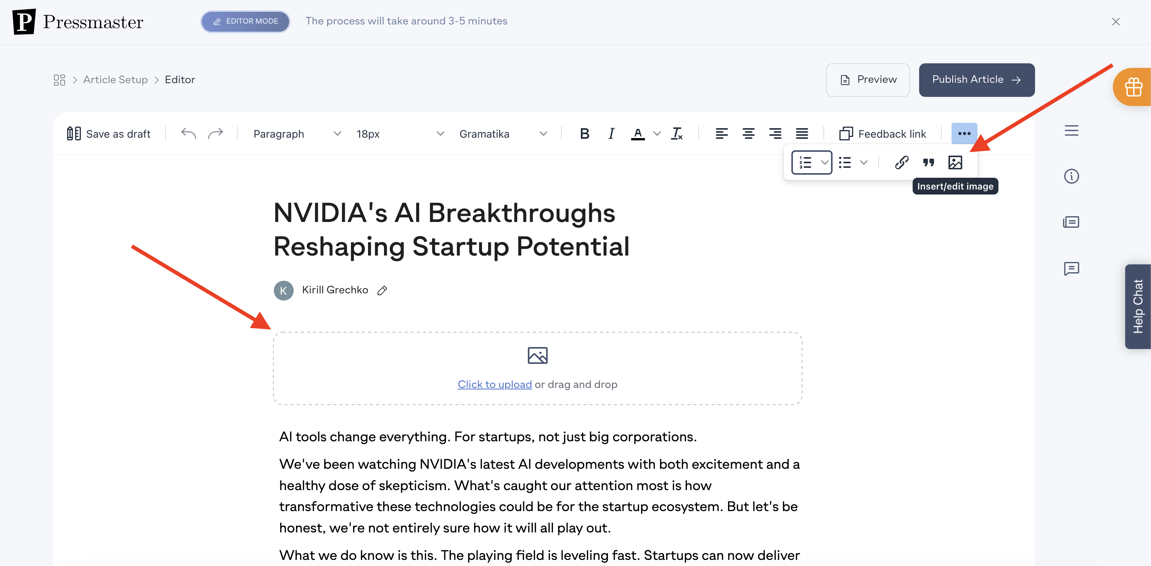Edit the author with pencil icon

point(382,290)
